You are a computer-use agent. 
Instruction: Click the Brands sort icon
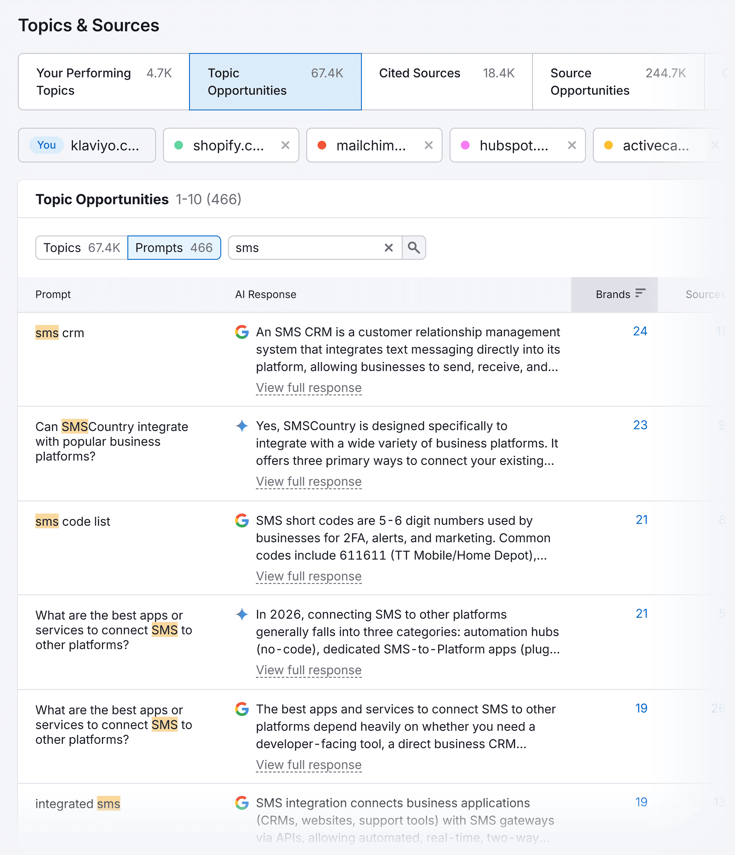click(640, 294)
